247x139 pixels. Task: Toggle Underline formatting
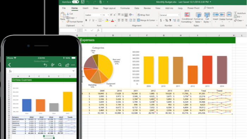pyautogui.click(x=93, y=20)
